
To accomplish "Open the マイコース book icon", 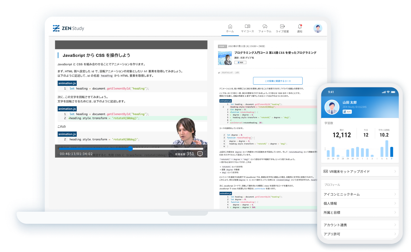I will [247, 27].
